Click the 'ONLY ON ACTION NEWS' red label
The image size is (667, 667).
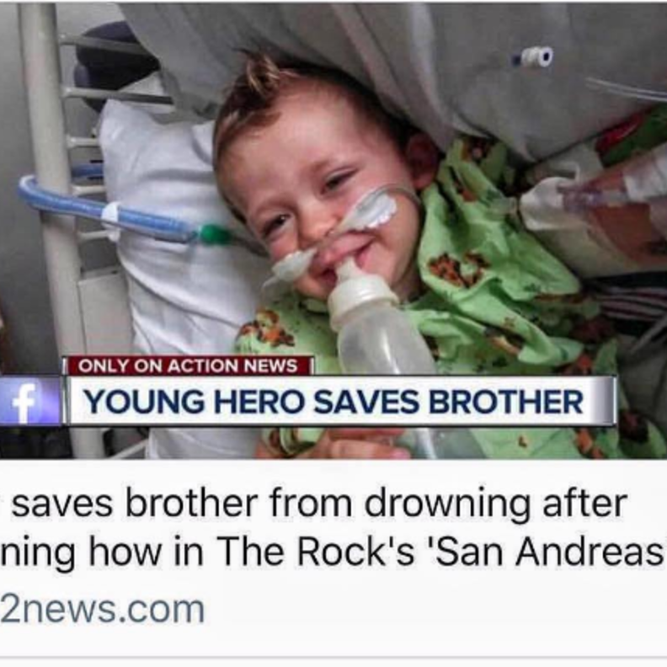[x=188, y=366]
